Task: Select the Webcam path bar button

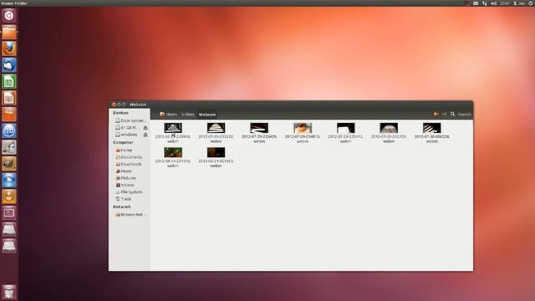Action: (207, 115)
